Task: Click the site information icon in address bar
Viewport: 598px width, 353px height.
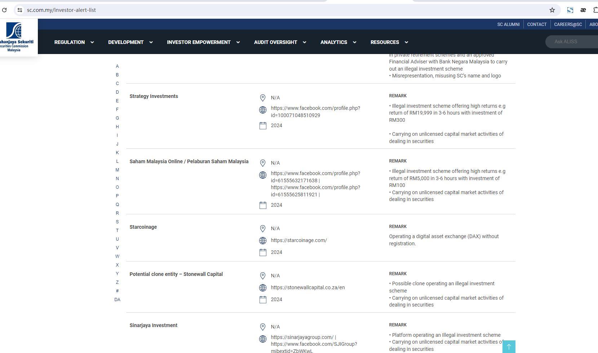Action: pos(20,10)
